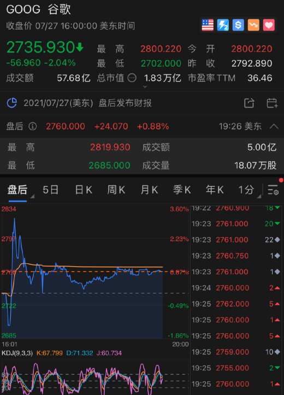Tap the 19:23 trade row at 2760.750
Image resolution: width=284 pixels, height=395 pixels.
pos(236,256)
